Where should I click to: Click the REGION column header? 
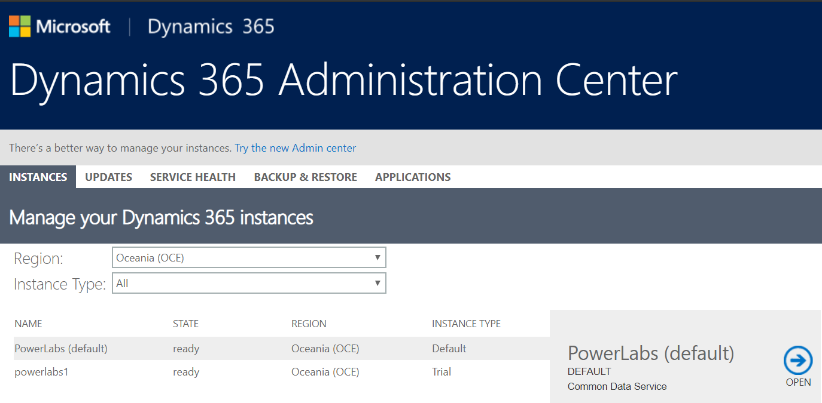click(309, 324)
